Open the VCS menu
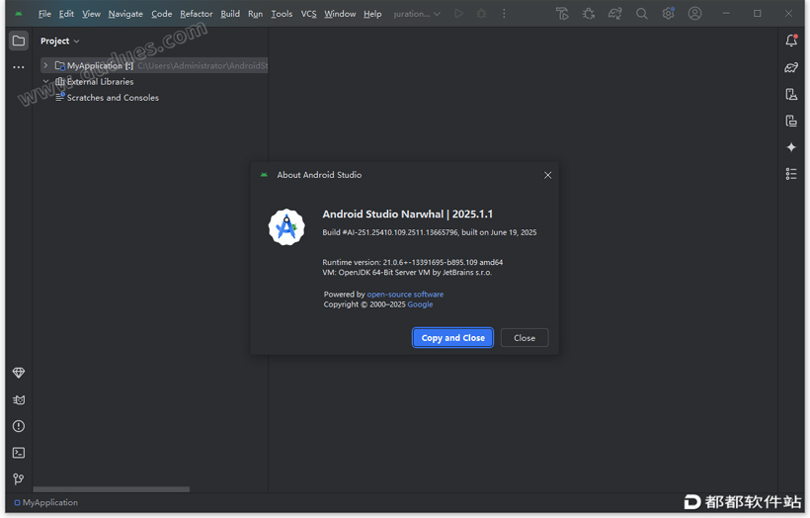Viewport: 810px width, 518px height. pos(308,14)
